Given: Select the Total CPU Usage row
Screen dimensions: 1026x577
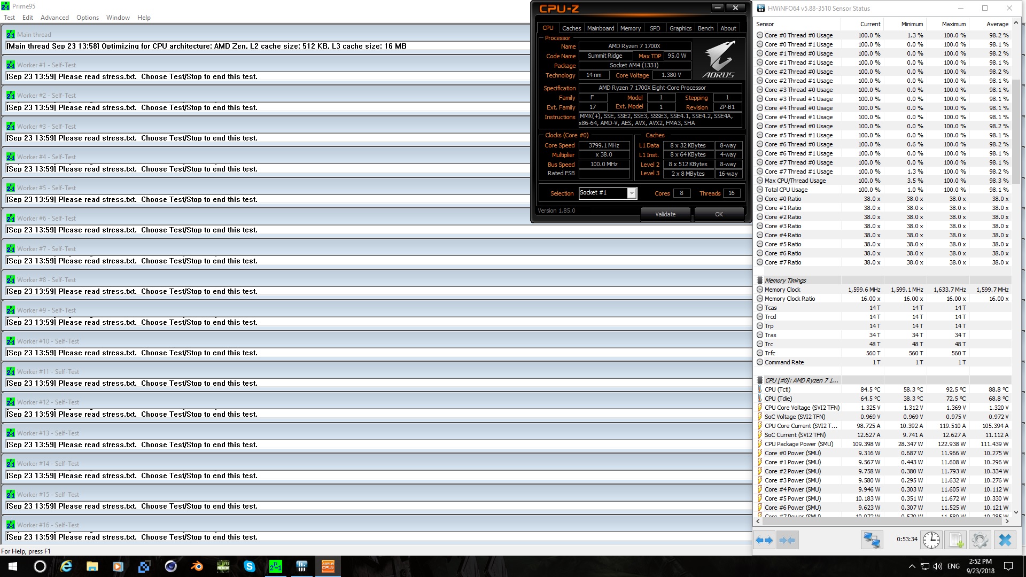Looking at the screenshot, I should coord(882,190).
